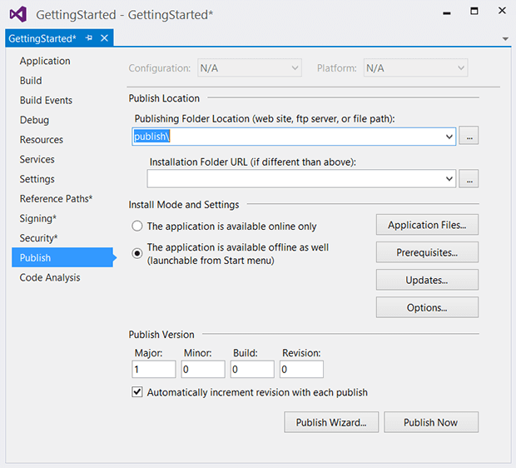Open the Updates dialog
The width and height of the screenshot is (516, 468).
click(427, 280)
